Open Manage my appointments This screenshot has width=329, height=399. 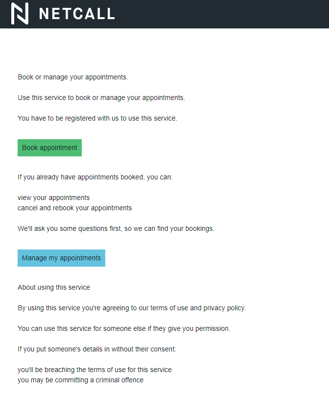click(x=61, y=258)
